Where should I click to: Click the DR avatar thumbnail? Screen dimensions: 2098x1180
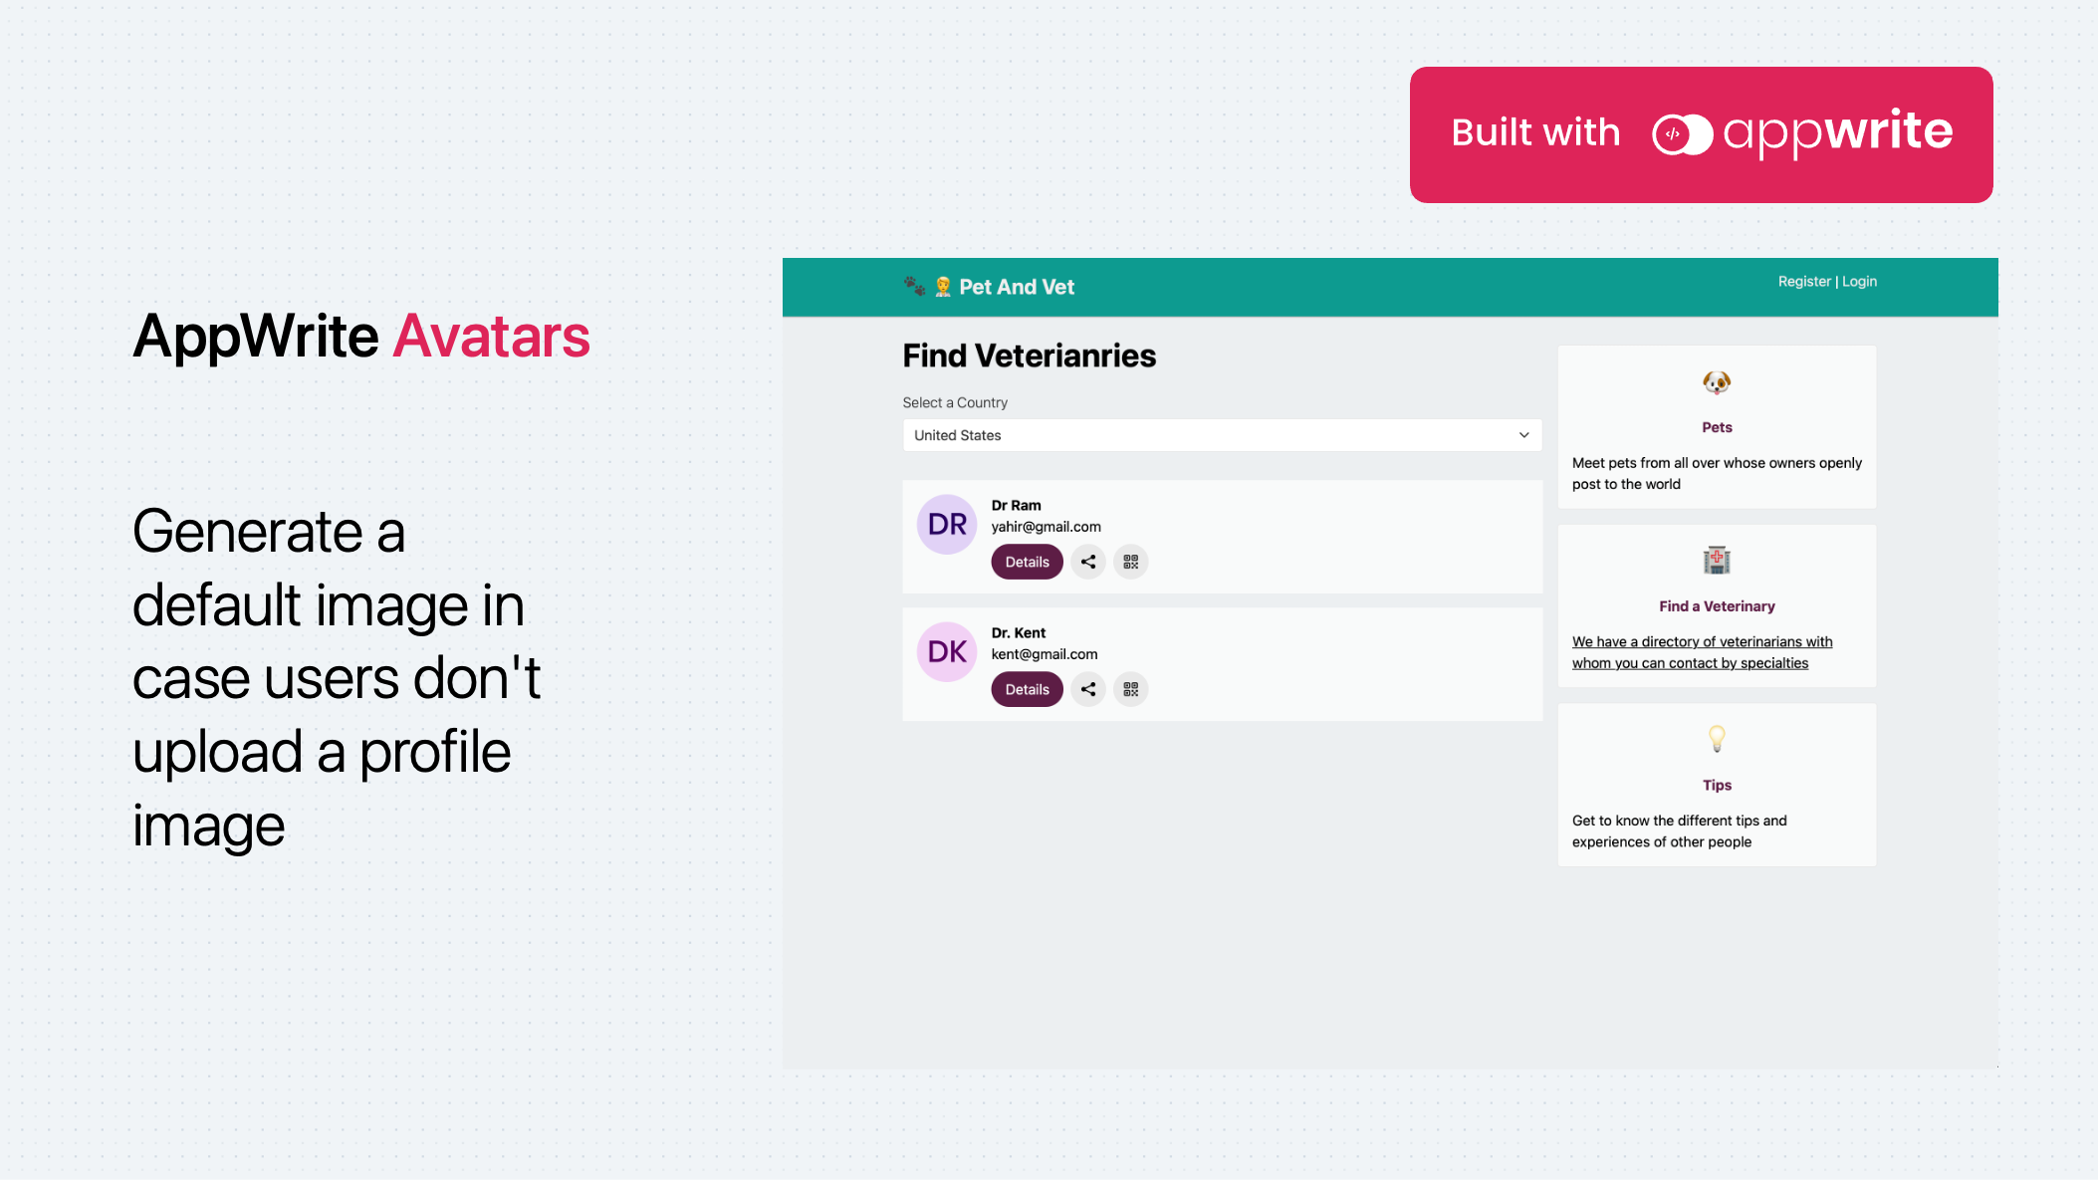tap(946, 525)
